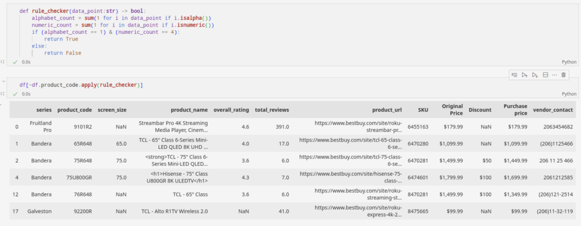Image resolution: width=581 pixels, height=226 pixels.
Task: Click the green success checkmark of the df filter cell
Action: pos(15,94)
